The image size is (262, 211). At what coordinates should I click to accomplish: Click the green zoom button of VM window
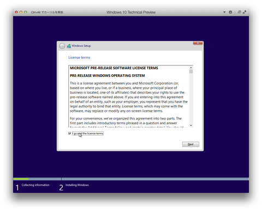pos(26,12)
